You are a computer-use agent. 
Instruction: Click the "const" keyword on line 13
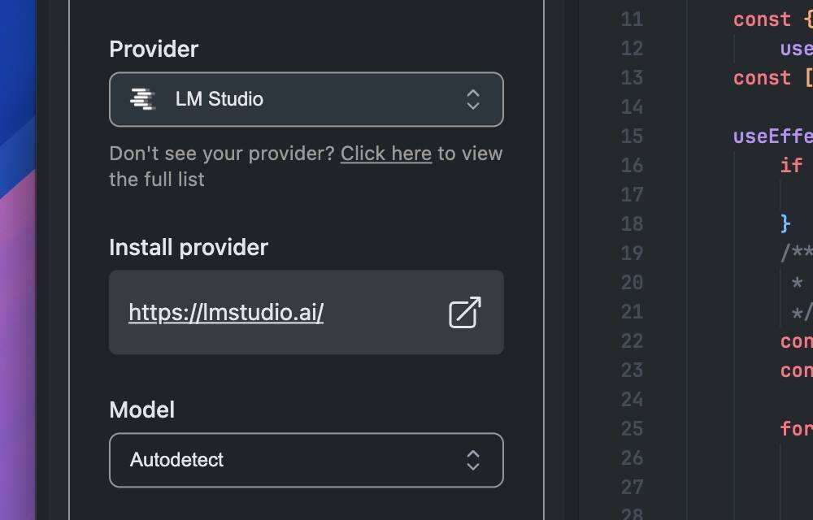(762, 78)
